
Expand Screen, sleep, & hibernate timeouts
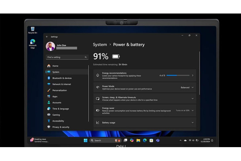point(145,99)
